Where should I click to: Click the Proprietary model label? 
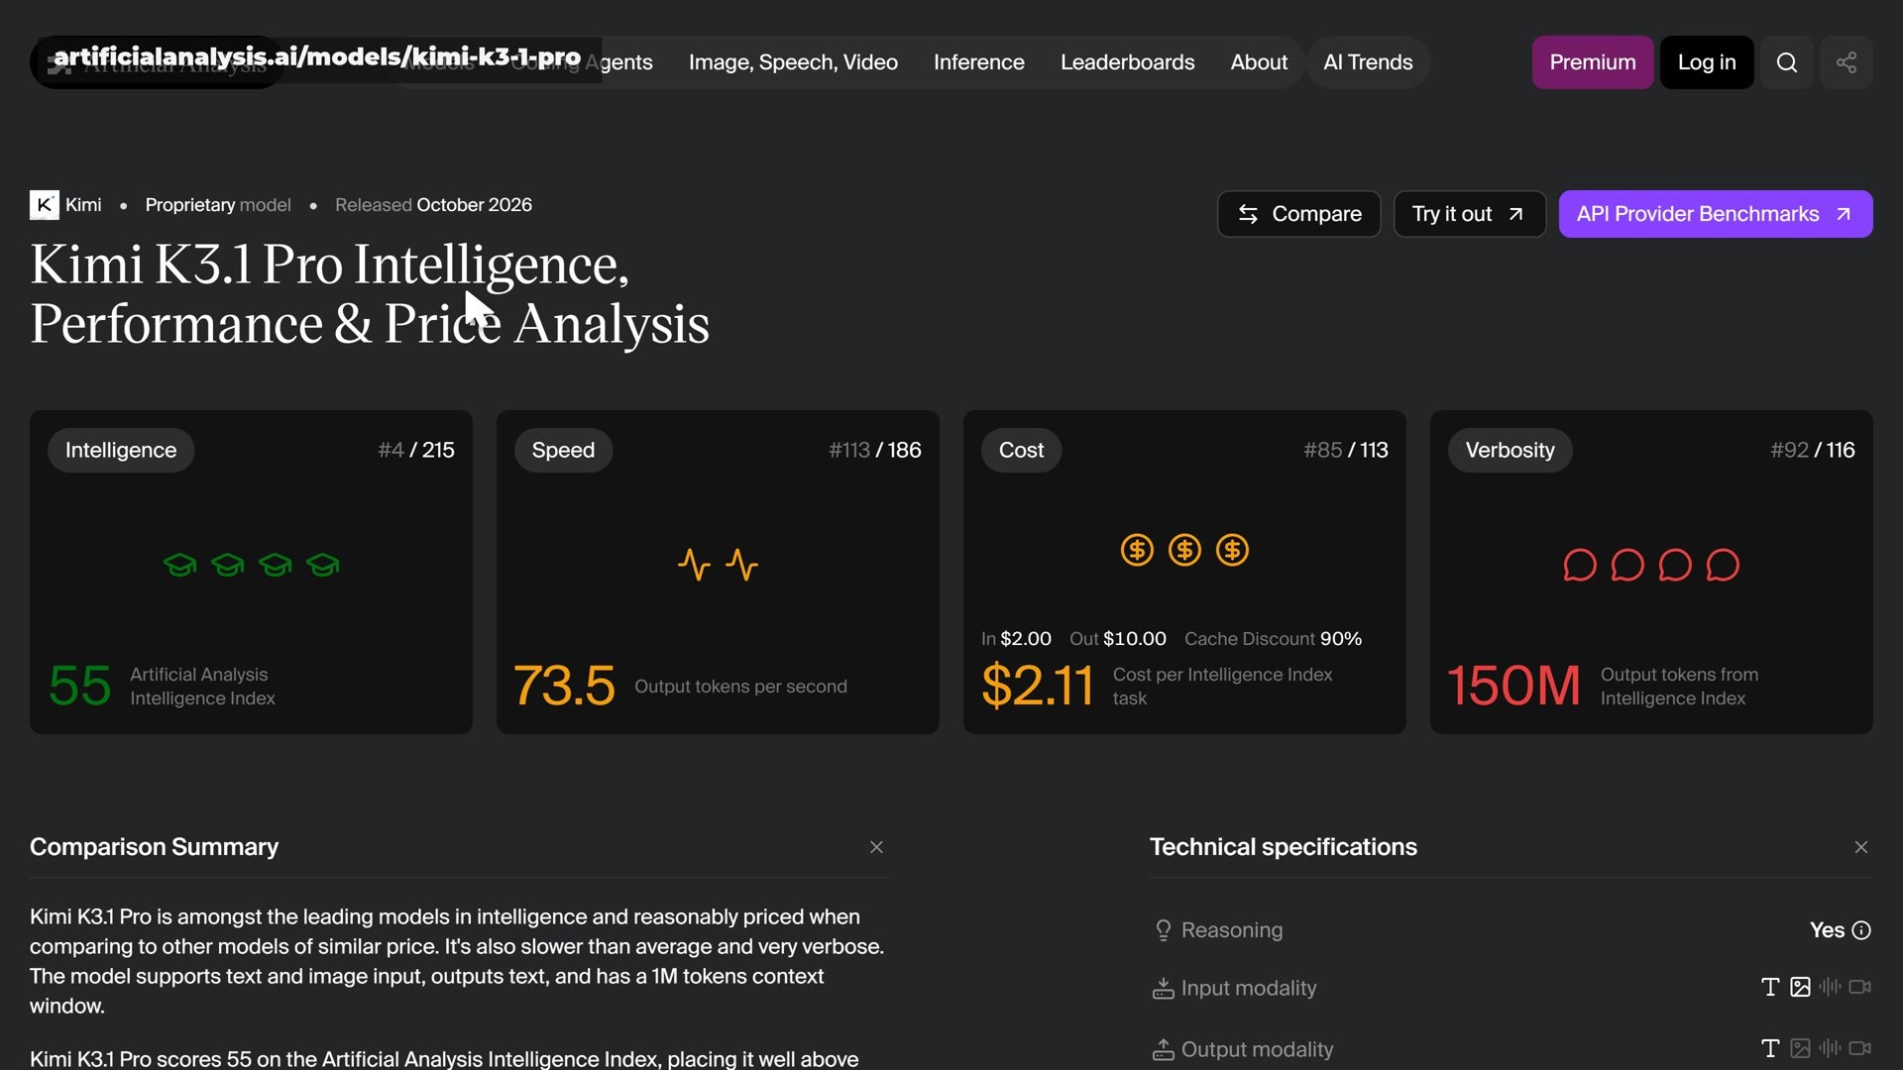click(x=218, y=205)
